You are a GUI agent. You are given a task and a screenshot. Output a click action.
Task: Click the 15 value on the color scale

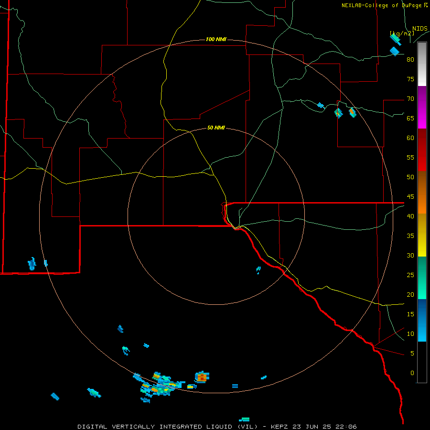(410, 314)
